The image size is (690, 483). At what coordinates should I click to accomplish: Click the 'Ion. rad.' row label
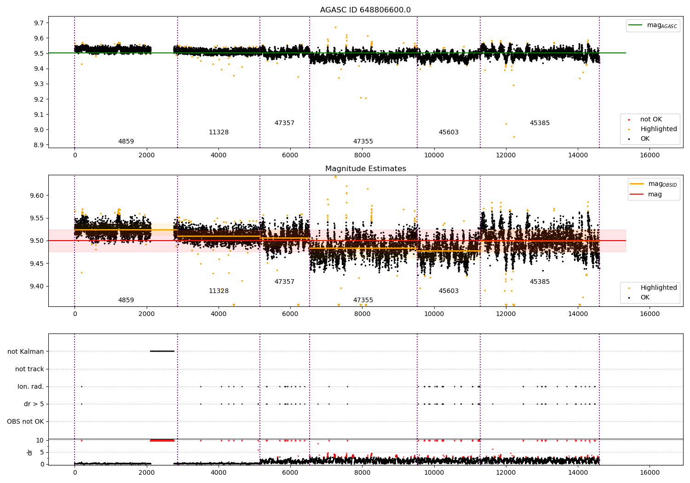tap(31, 387)
